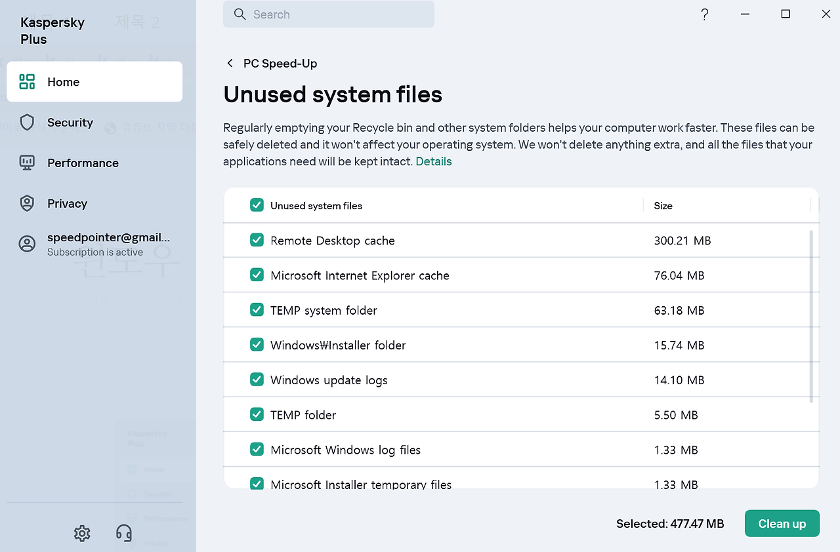Image resolution: width=840 pixels, height=552 pixels.
Task: Uncheck Microsoft Windows log files
Action: tap(257, 449)
